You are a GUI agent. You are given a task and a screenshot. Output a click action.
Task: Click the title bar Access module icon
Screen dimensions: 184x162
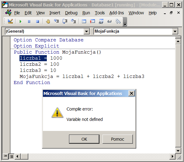[5, 5]
